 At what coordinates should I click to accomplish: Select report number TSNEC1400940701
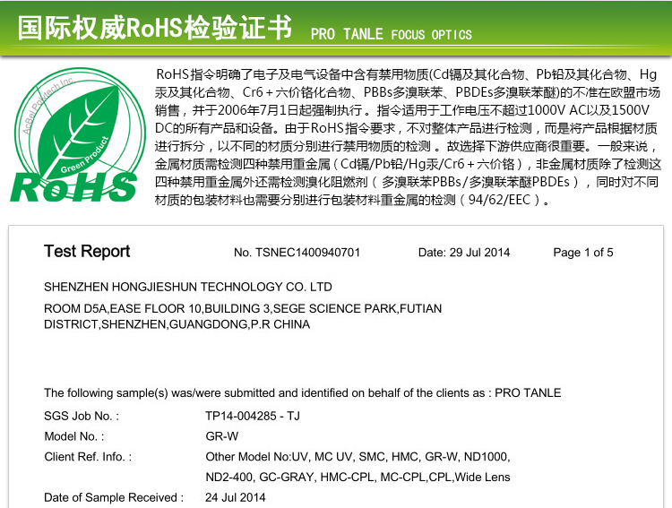coord(297,253)
